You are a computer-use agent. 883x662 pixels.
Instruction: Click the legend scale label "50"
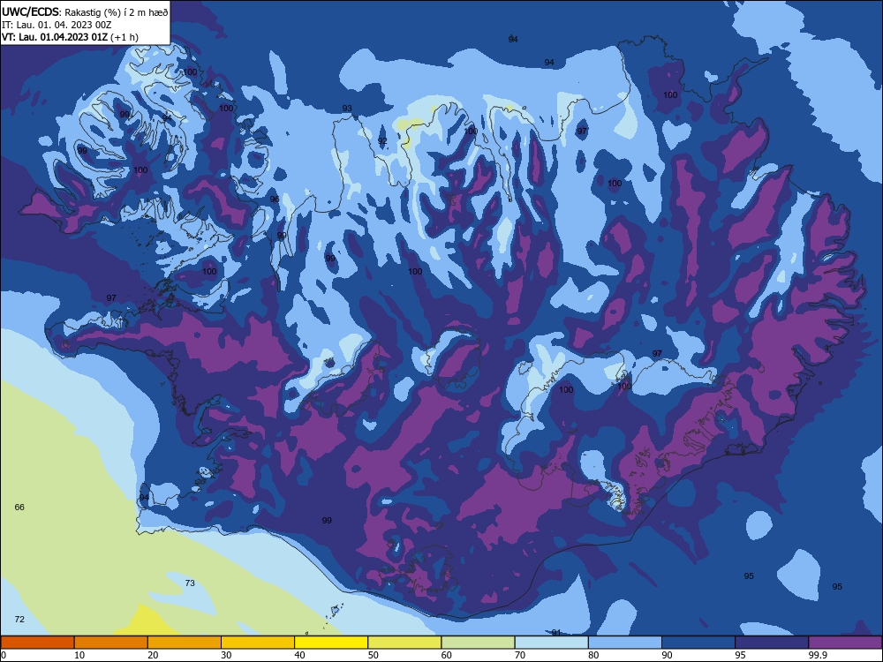[374, 655]
